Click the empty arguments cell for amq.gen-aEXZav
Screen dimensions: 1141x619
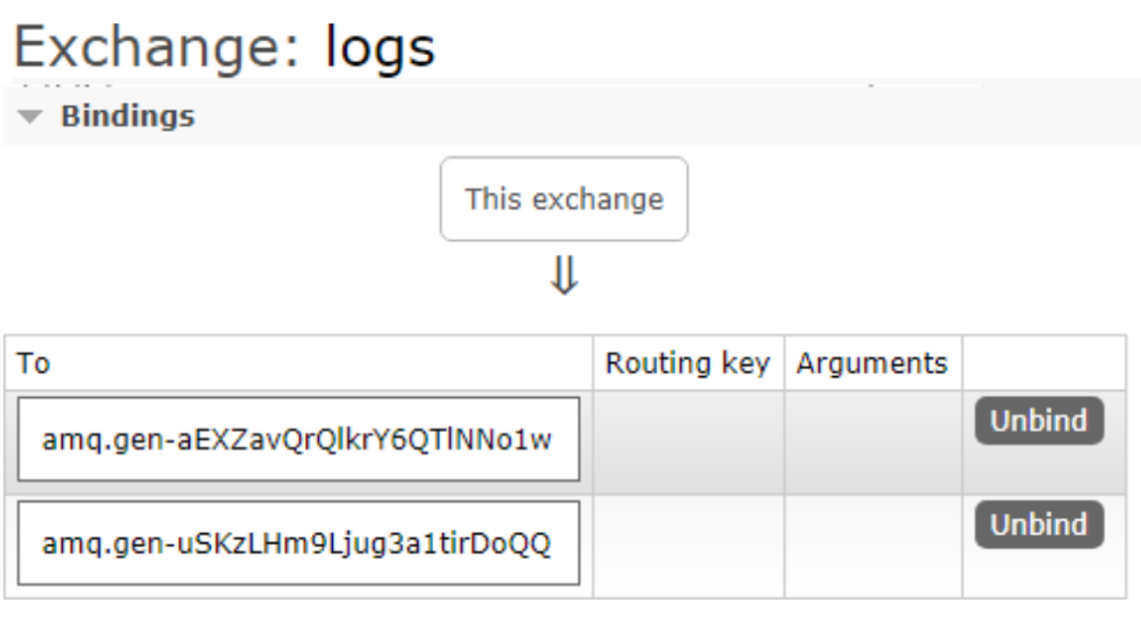pos(873,442)
